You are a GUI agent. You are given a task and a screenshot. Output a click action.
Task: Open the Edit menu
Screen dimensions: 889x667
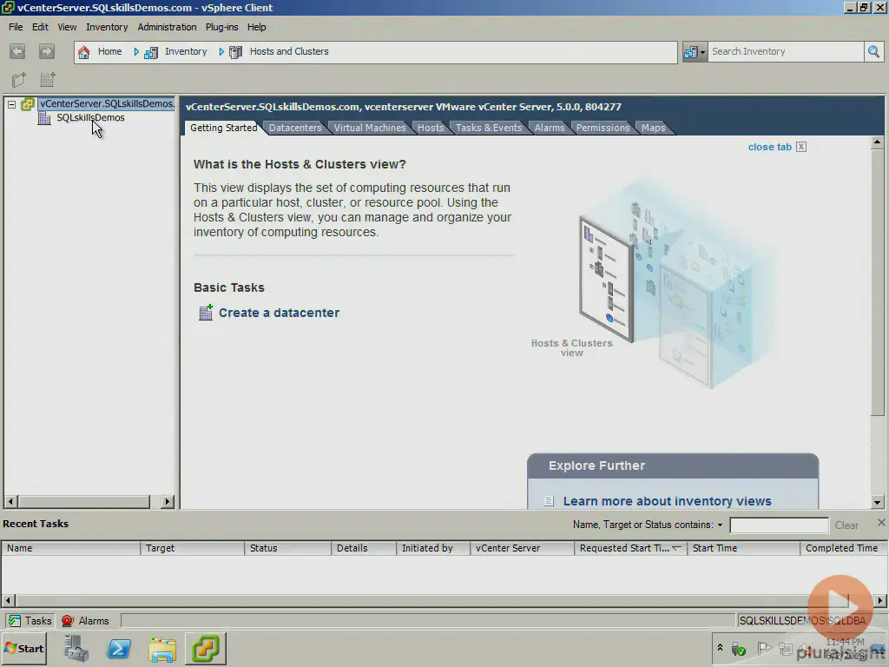(x=40, y=27)
